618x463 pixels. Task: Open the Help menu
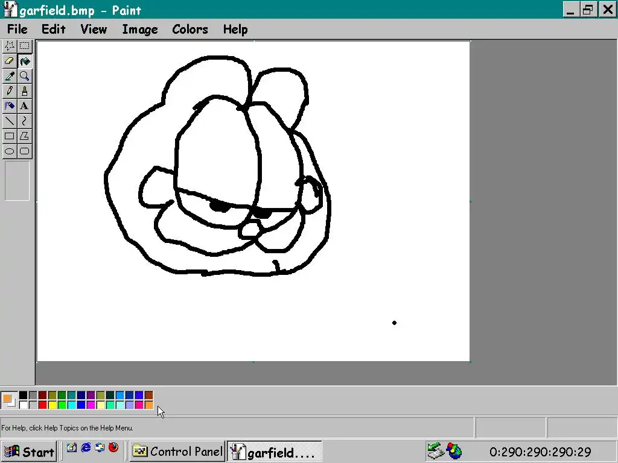pyautogui.click(x=235, y=29)
